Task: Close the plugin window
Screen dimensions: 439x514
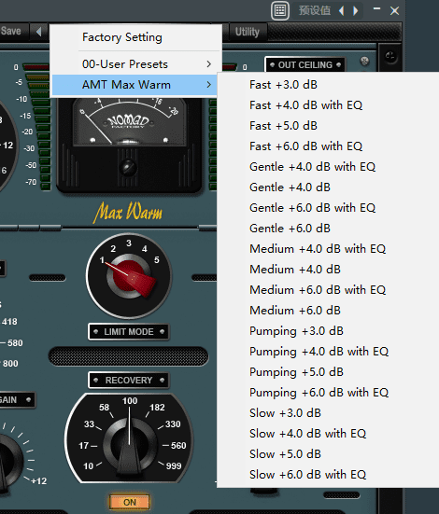Action: [395, 11]
